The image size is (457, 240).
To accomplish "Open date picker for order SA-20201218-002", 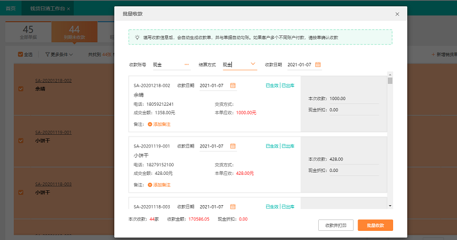I will [232, 86].
